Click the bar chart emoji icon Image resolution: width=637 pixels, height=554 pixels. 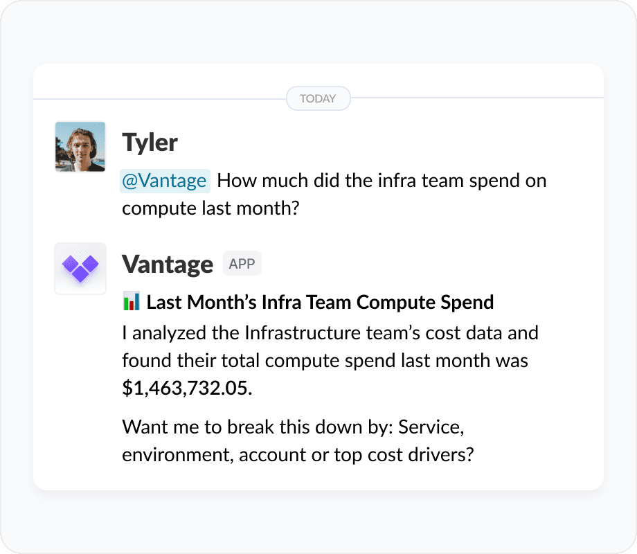[131, 302]
